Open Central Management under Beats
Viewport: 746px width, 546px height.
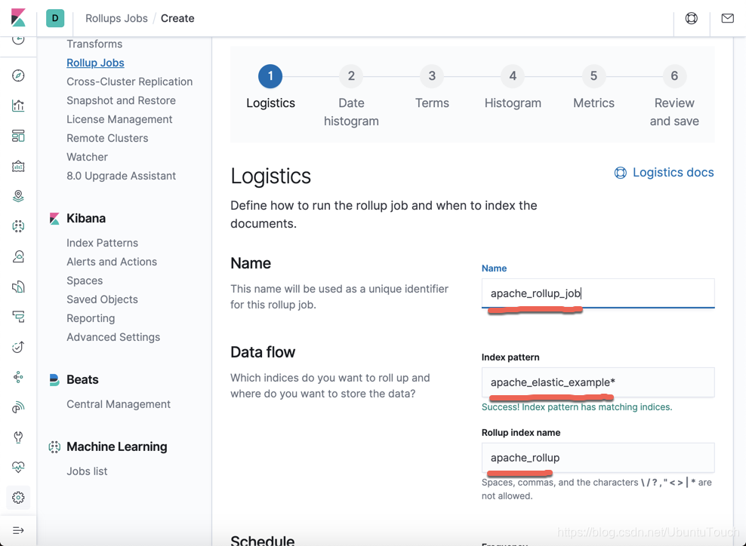coord(118,404)
